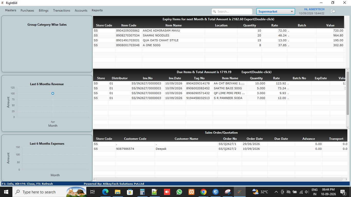Open the Transactions menu

62,11
